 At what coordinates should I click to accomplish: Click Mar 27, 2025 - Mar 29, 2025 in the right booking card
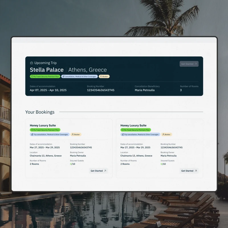tap(135, 147)
